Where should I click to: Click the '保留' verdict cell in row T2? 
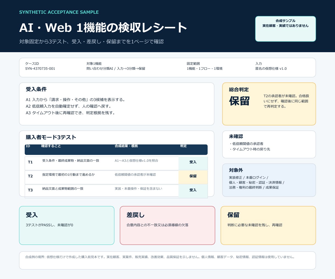pos(193,177)
